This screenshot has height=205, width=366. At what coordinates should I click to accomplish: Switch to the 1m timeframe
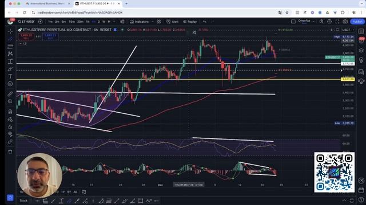click(x=50, y=22)
